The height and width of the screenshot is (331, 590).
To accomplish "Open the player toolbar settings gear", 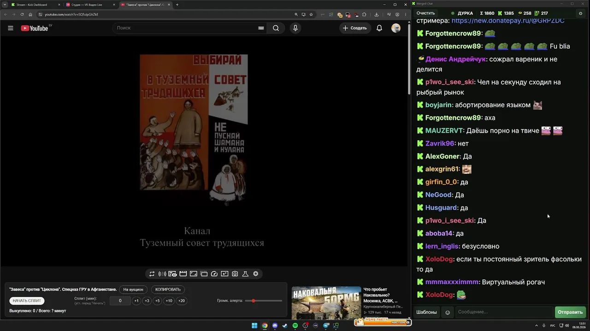I will pyautogui.click(x=256, y=274).
